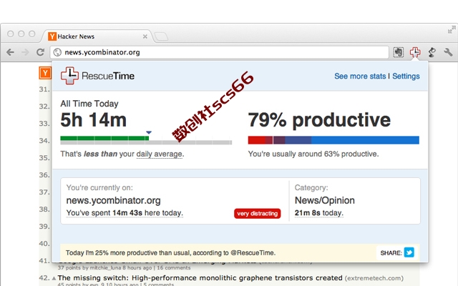Click the usually around 63% productive text
458x286 pixels.
313,154
